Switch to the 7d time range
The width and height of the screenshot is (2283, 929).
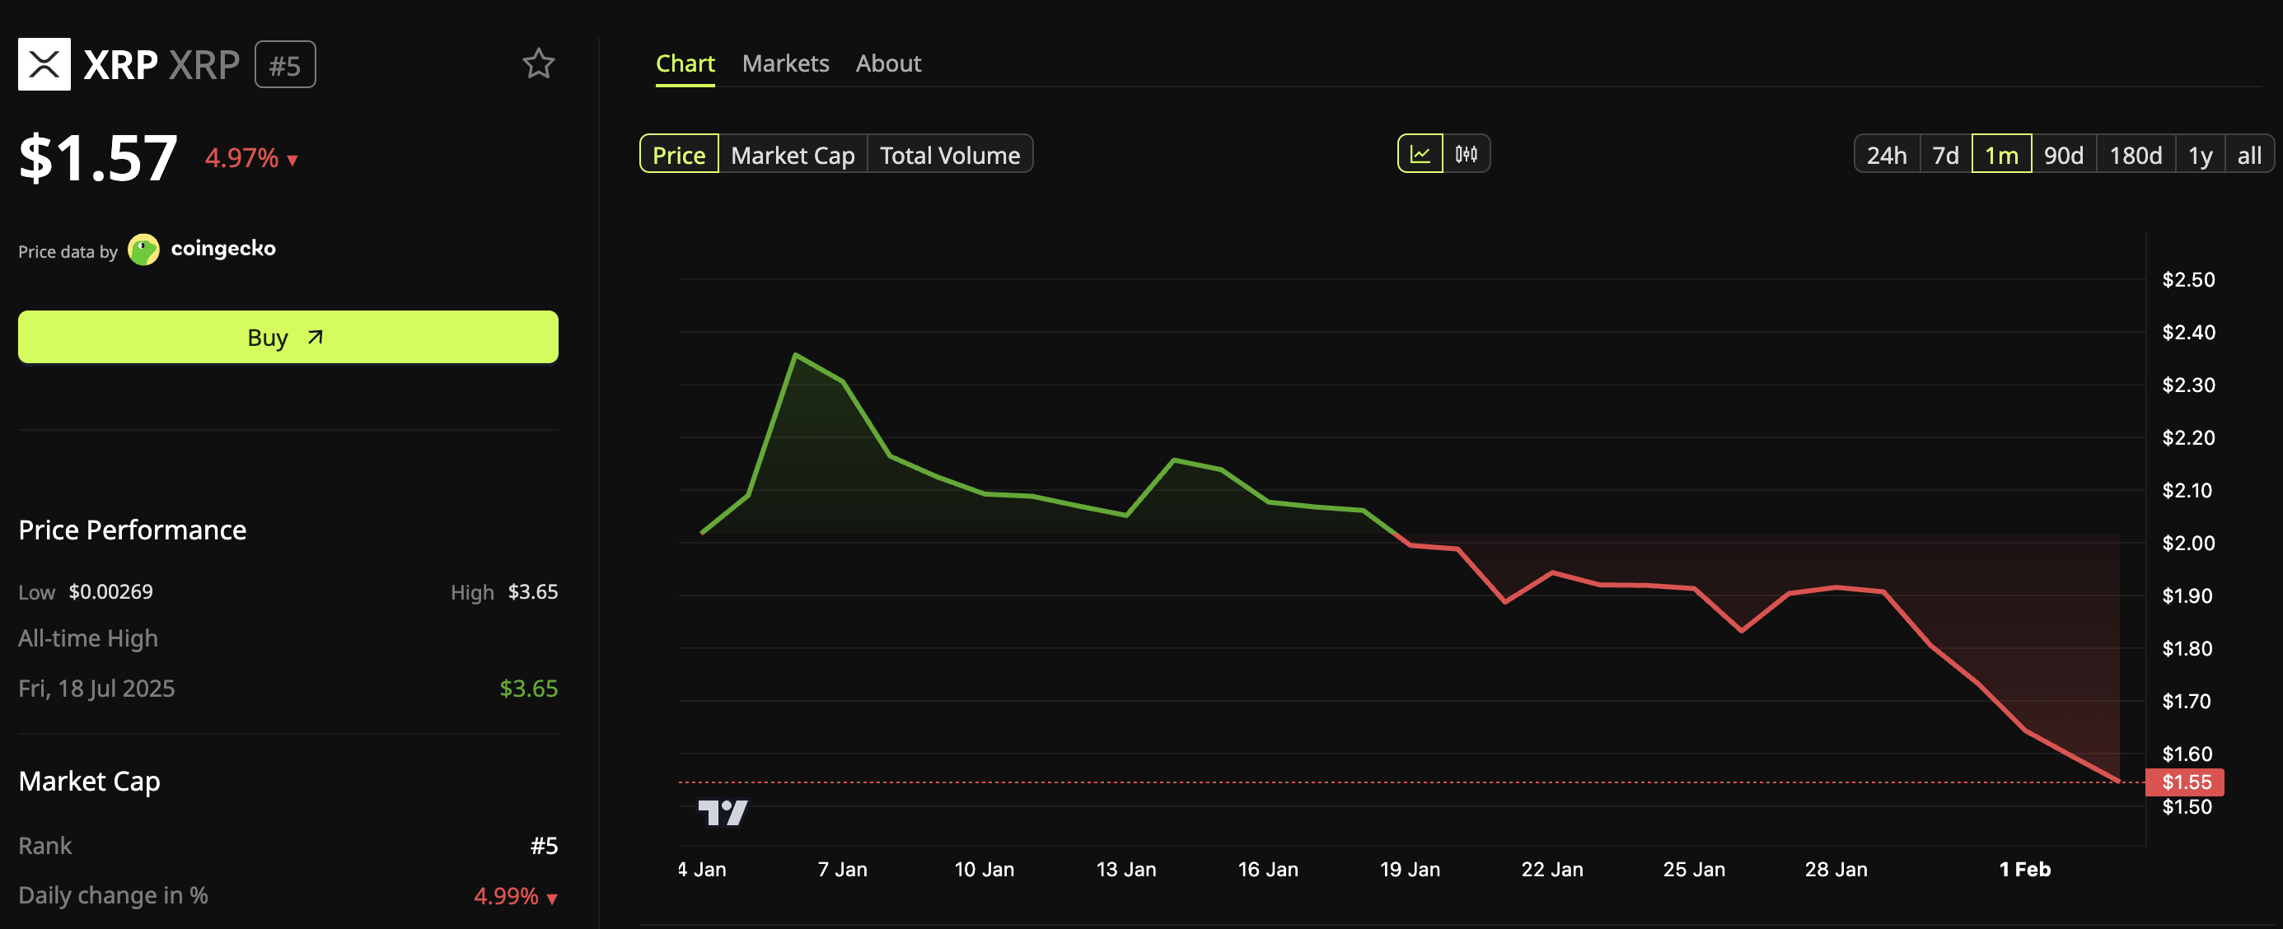(1945, 154)
